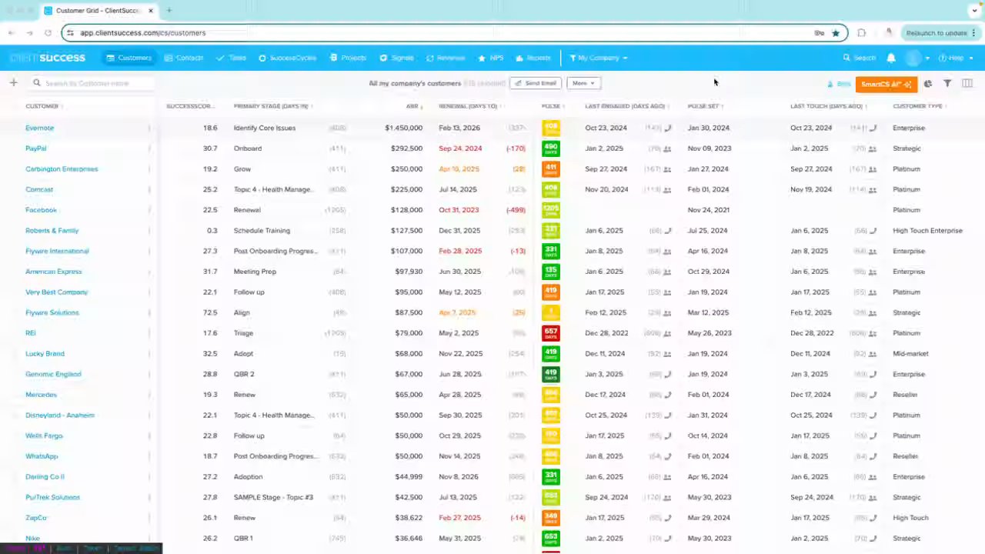Screen dimensions: 985x554
Task: Go forward using browser forward arrow
Action: click(29, 33)
